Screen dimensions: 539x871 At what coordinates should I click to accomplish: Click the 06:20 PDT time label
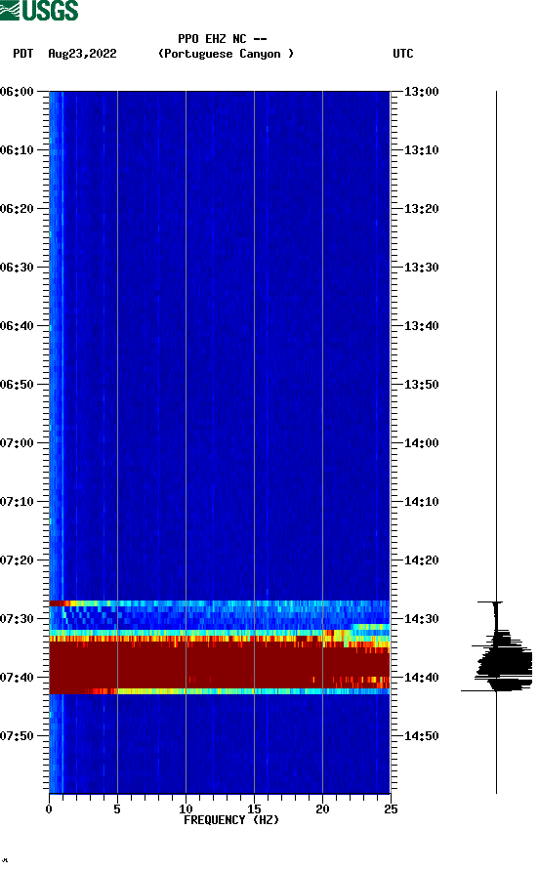click(18, 209)
